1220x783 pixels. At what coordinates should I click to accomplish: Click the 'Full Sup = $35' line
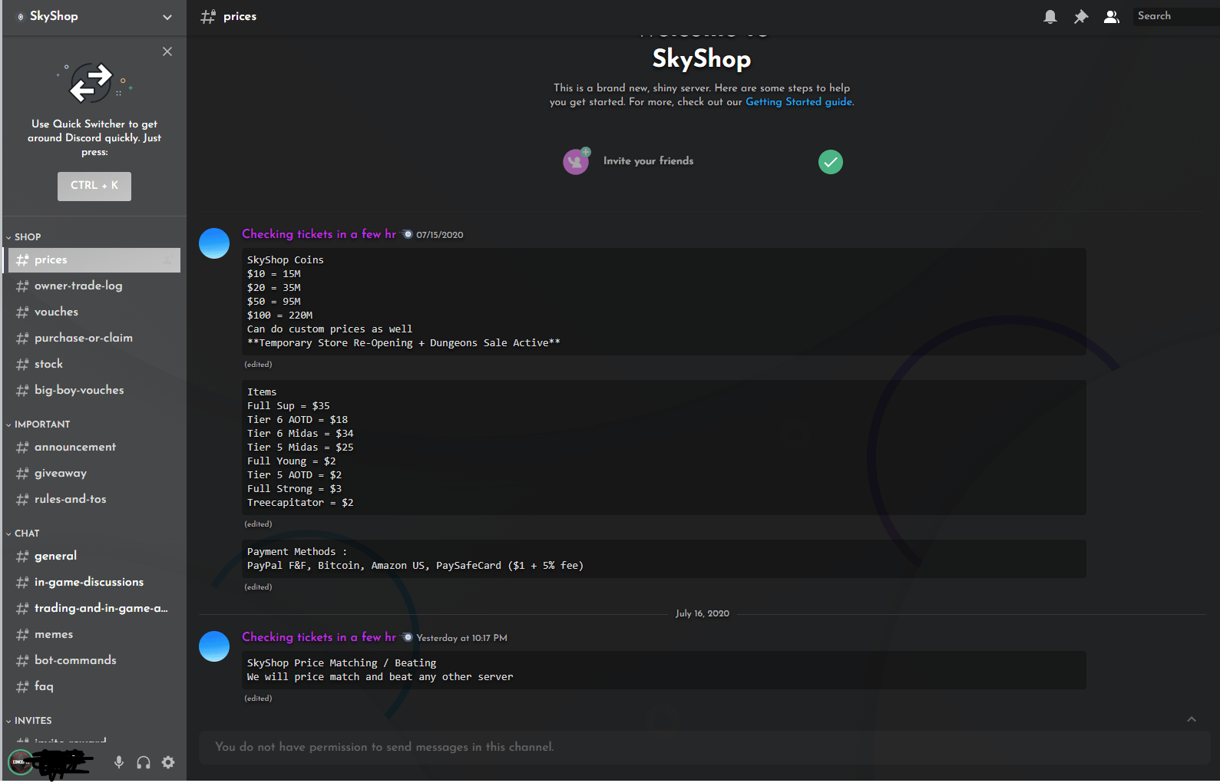288,406
